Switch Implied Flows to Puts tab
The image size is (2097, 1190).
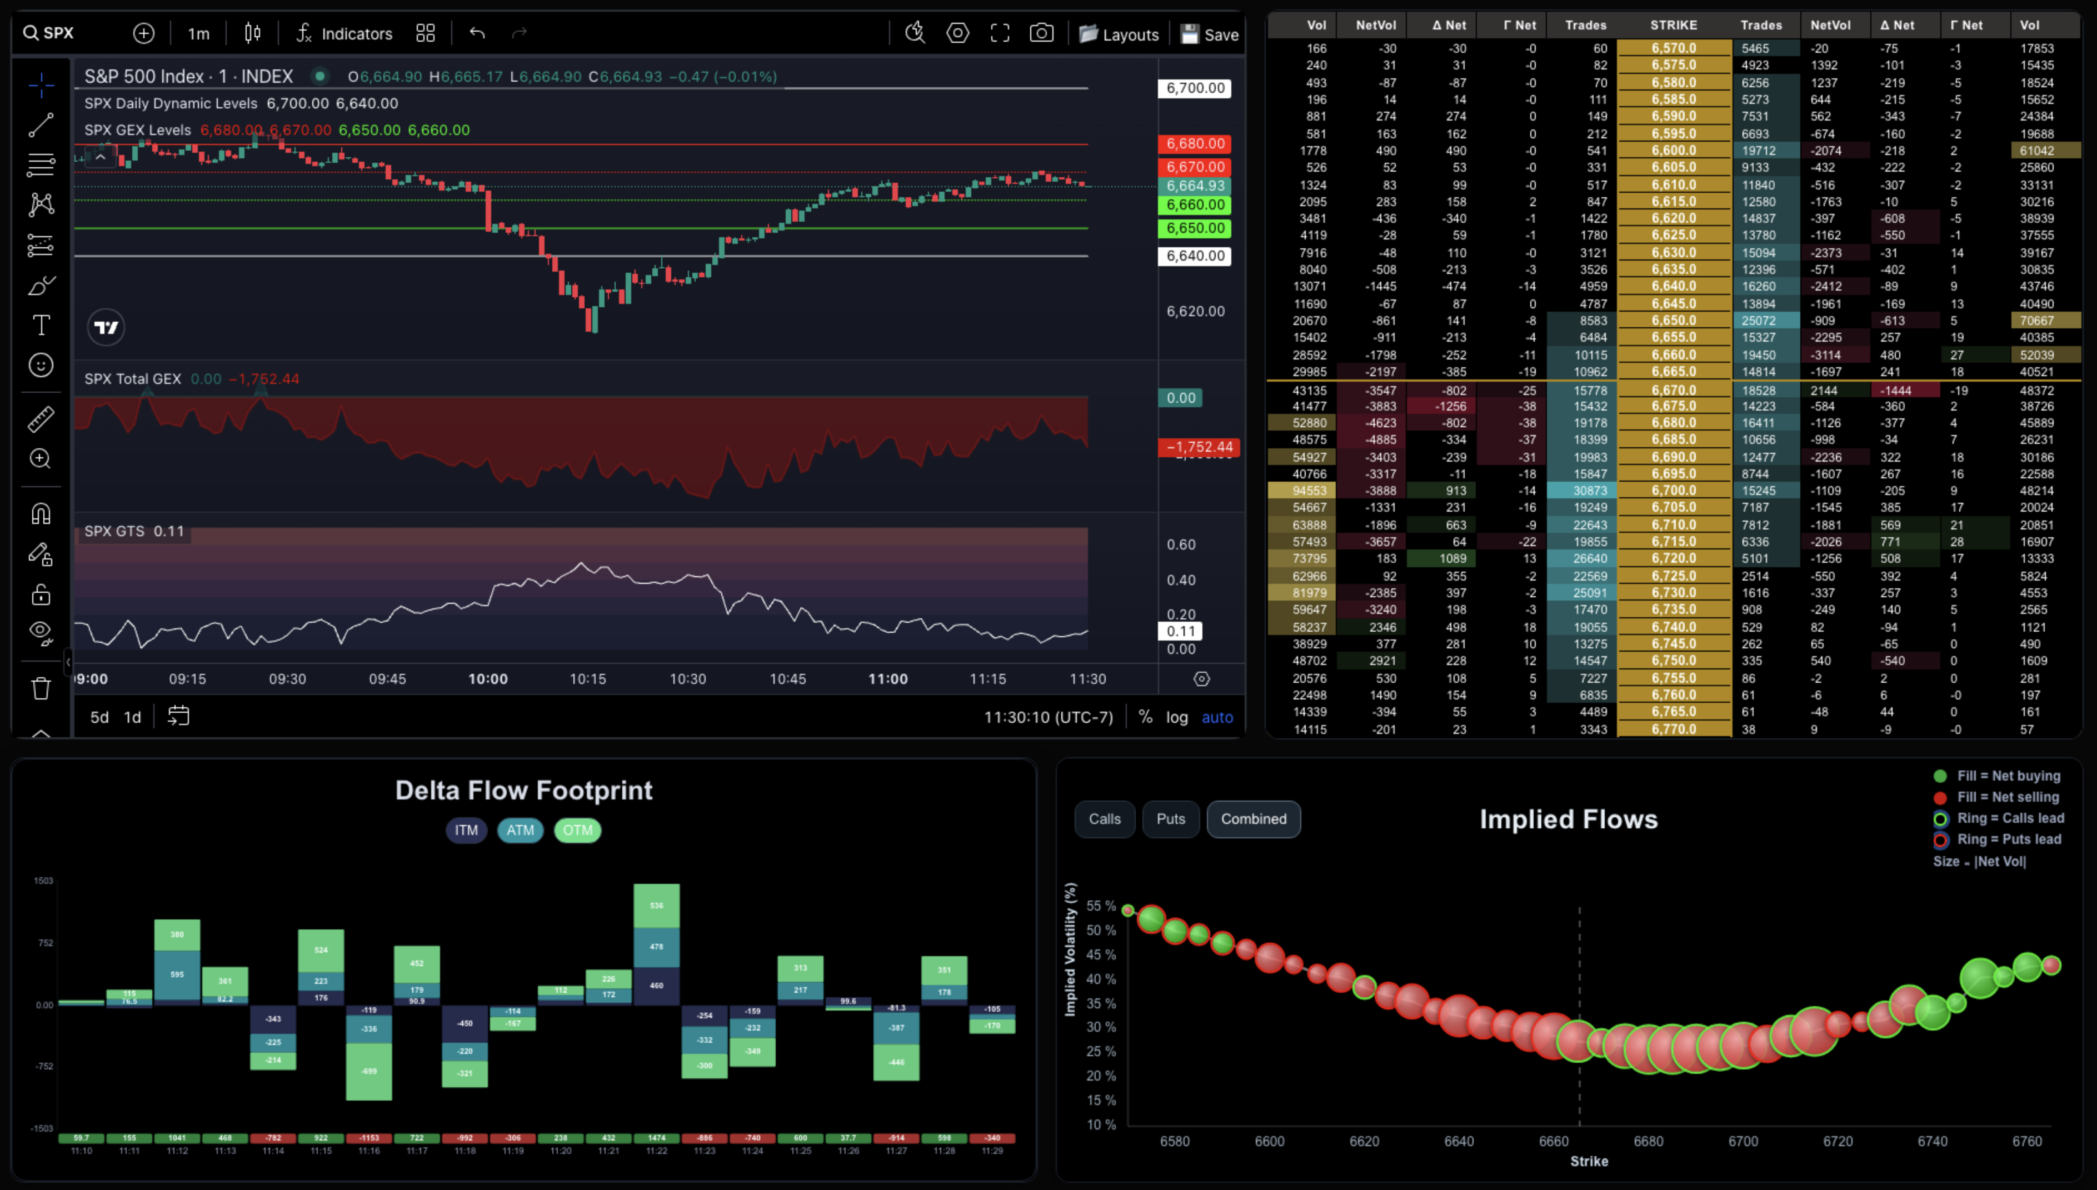pyautogui.click(x=1170, y=819)
